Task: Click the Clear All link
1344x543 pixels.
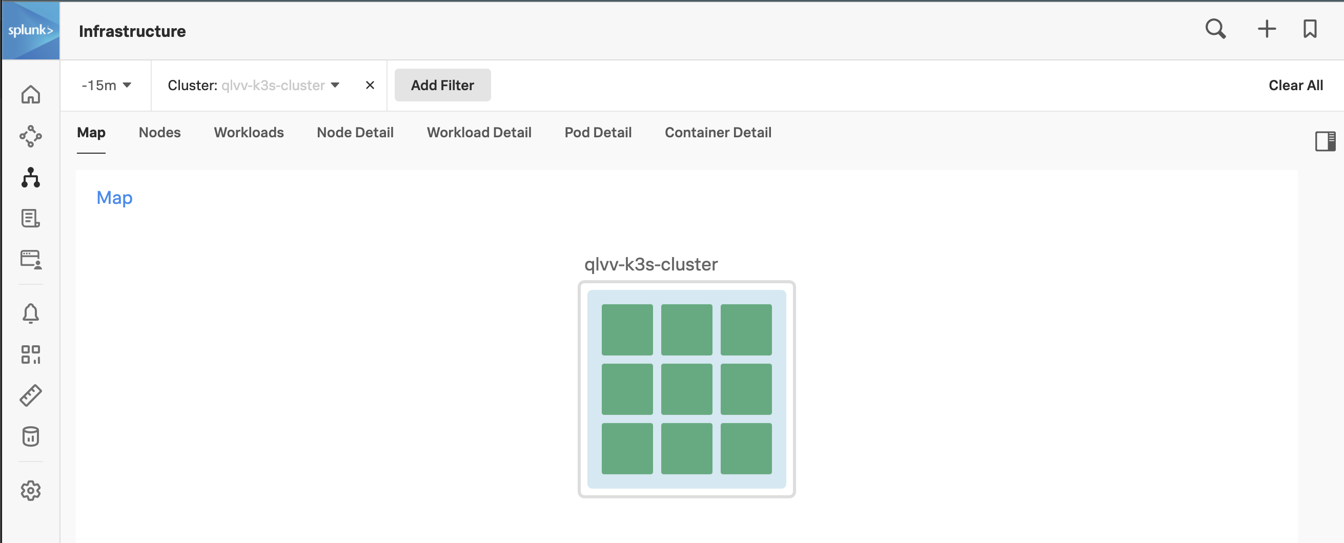Action: 1295,85
